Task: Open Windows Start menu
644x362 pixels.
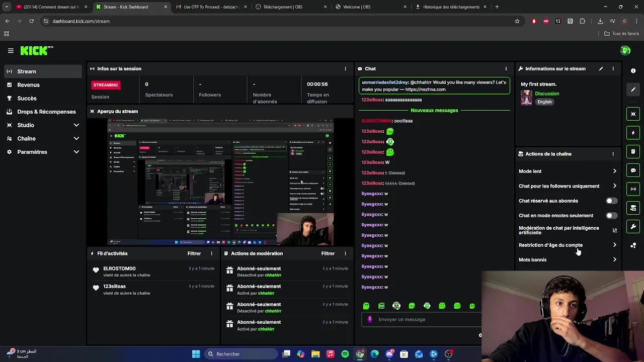Action: pyautogui.click(x=196, y=354)
